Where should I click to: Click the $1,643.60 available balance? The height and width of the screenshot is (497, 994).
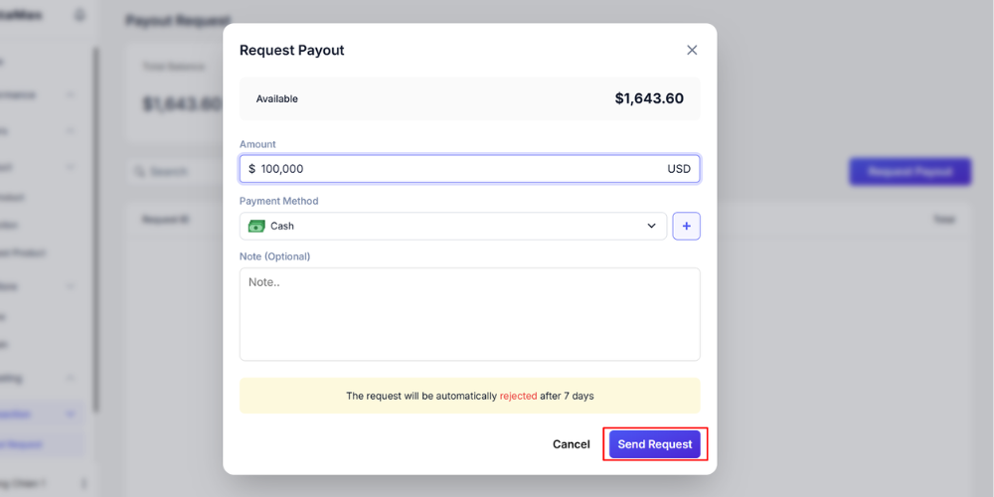tap(649, 98)
